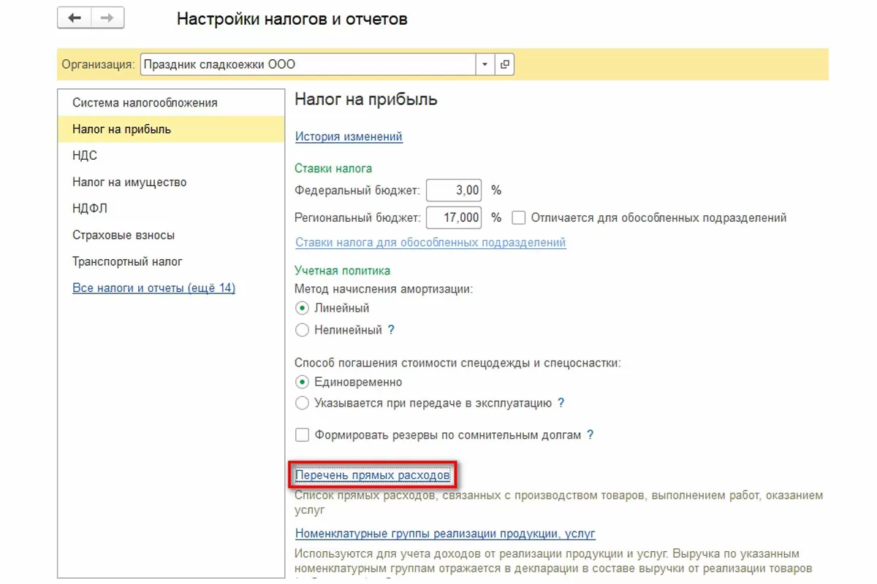Select the Нелинейный depreciation method
The width and height of the screenshot is (877, 584).
[x=302, y=330]
